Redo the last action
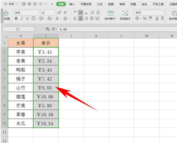 tap(46, 4)
